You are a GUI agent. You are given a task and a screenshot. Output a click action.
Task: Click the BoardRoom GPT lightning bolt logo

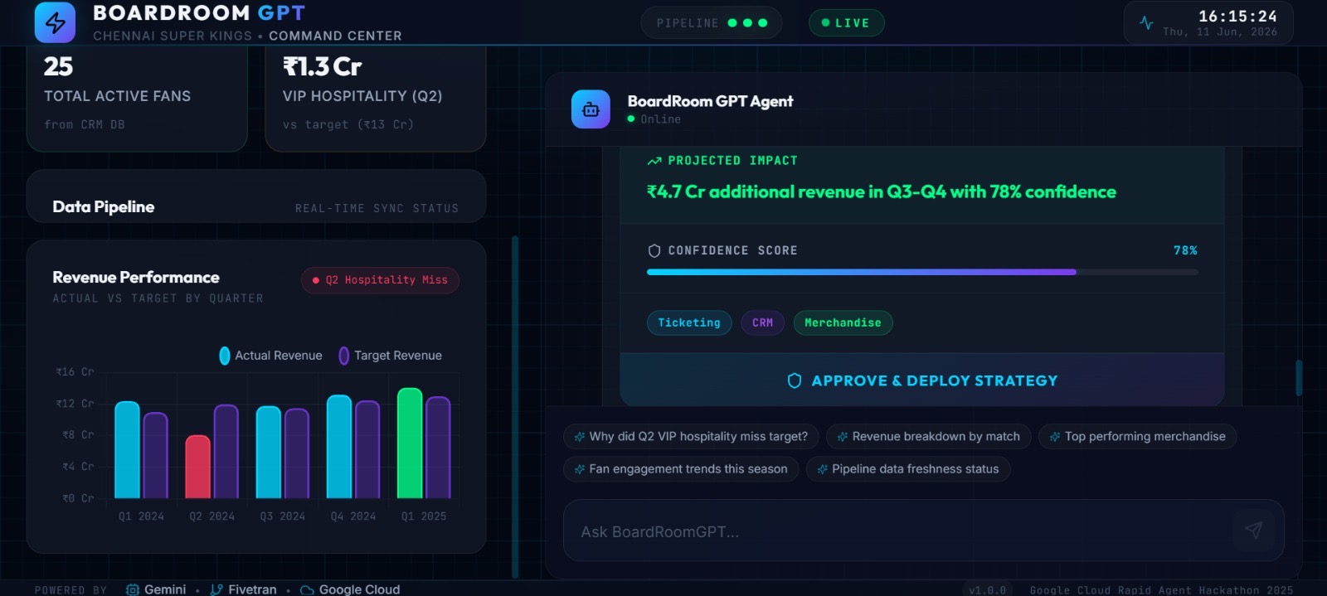55,22
